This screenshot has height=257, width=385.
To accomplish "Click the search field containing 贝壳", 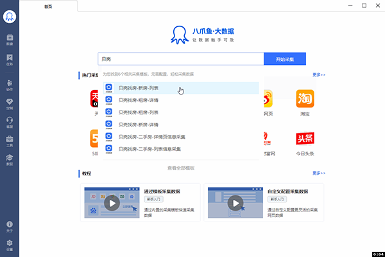I will (x=180, y=59).
